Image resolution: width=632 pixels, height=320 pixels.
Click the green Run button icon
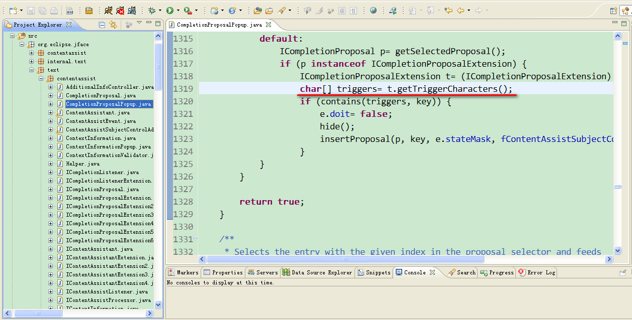[x=170, y=10]
